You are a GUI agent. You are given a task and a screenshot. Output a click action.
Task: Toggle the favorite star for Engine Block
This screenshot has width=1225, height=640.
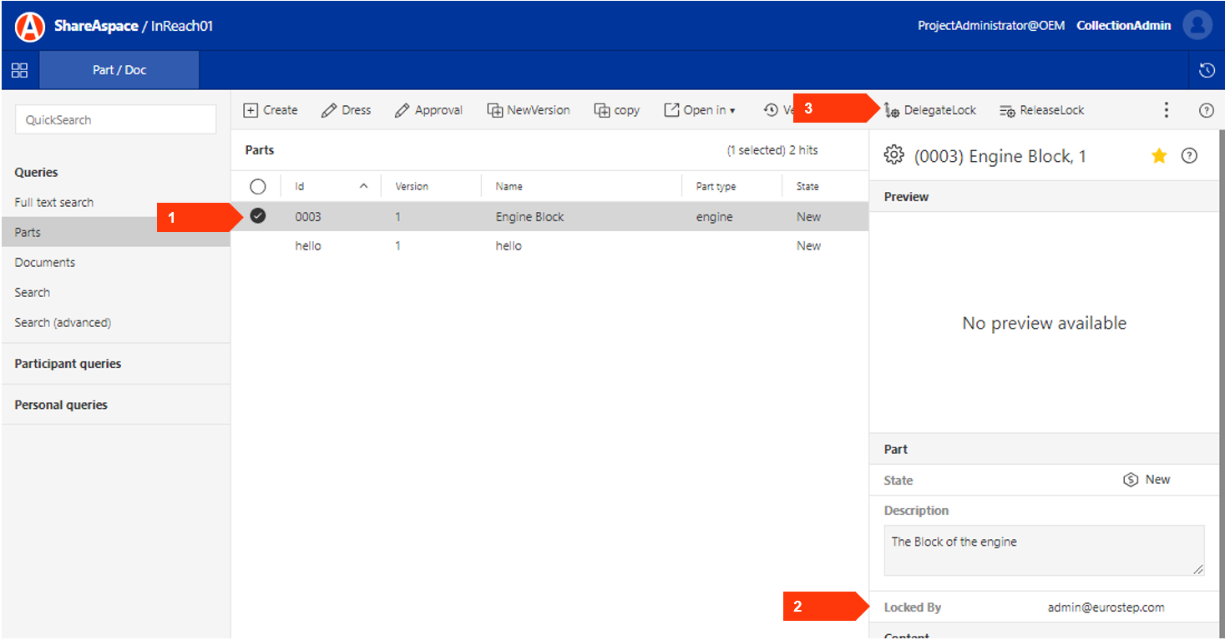[1159, 155]
